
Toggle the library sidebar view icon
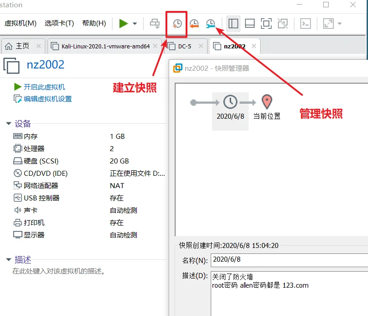tap(233, 23)
